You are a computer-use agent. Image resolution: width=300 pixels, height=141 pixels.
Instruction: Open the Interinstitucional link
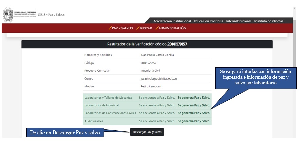(x=239, y=21)
